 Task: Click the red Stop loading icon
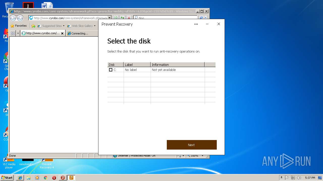(x=129, y=18)
